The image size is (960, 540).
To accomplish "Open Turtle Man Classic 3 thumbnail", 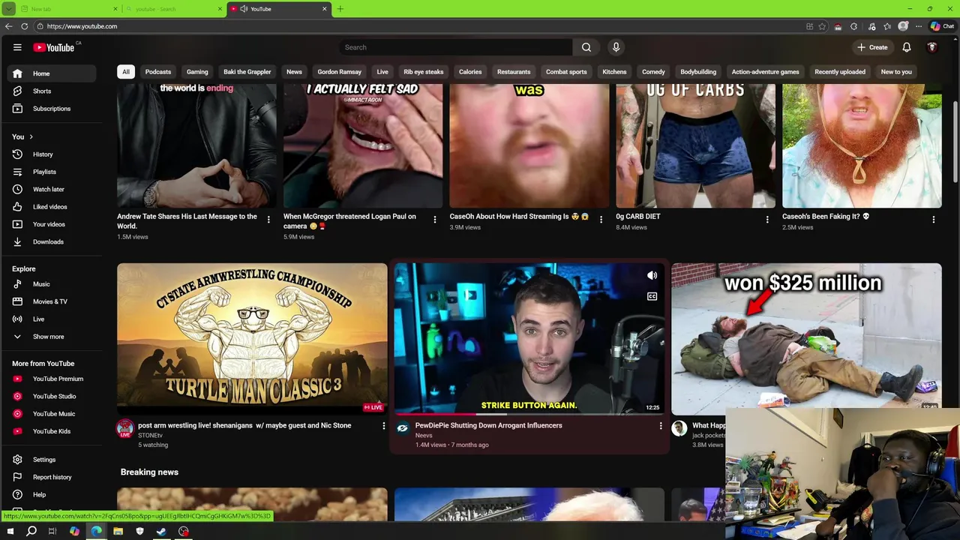I will pyautogui.click(x=252, y=338).
